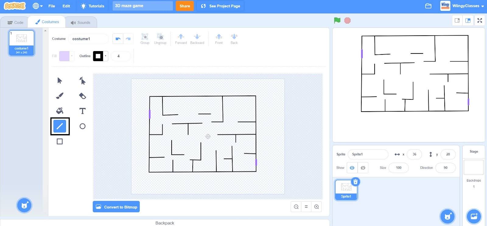The width and height of the screenshot is (487, 226).
Task: Click See Project Page button
Action: coord(220,6)
